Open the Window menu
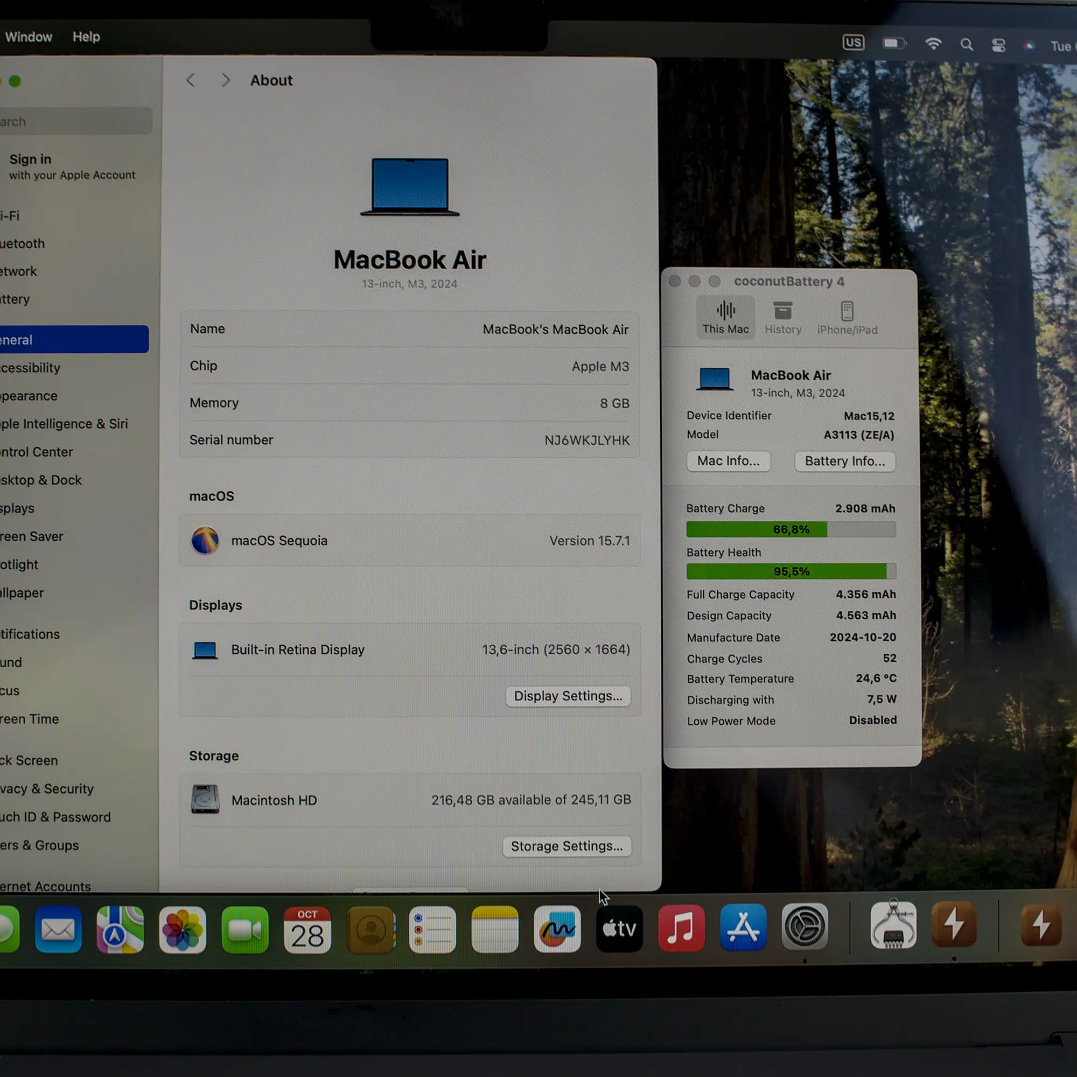Viewport: 1077px width, 1077px height. point(29,37)
